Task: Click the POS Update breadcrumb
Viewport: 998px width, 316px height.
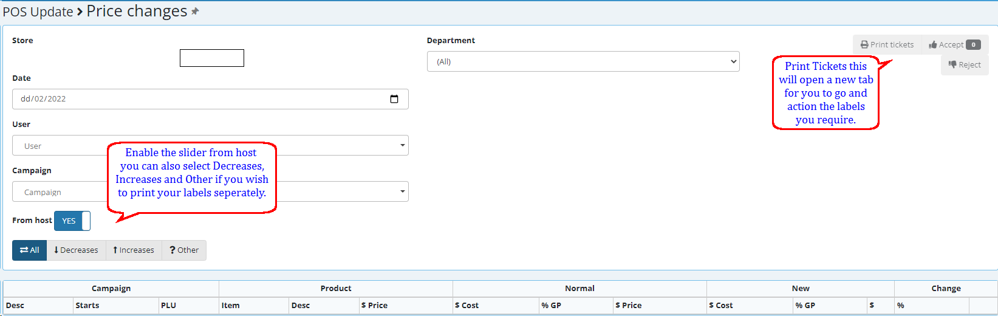Action: point(38,12)
